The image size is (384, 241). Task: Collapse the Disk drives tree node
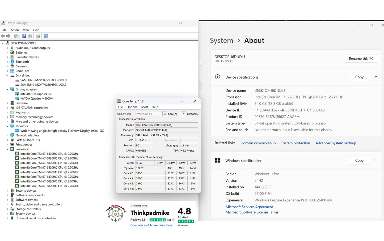click(x=7, y=75)
